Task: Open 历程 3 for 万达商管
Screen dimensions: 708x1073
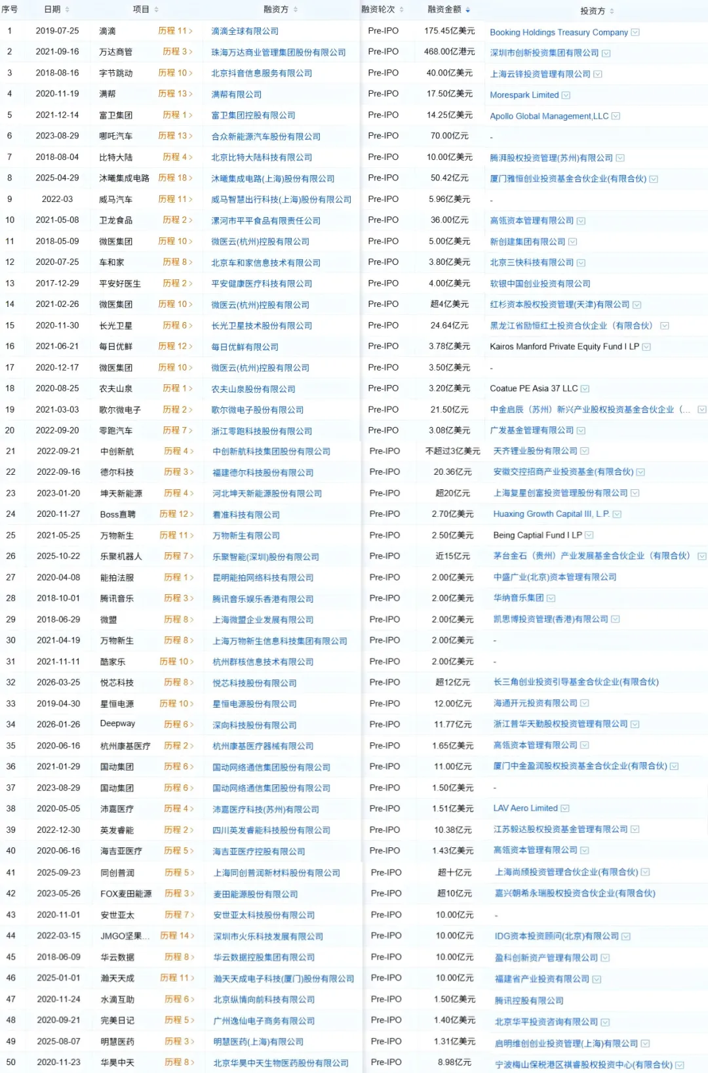Action: pos(178,51)
